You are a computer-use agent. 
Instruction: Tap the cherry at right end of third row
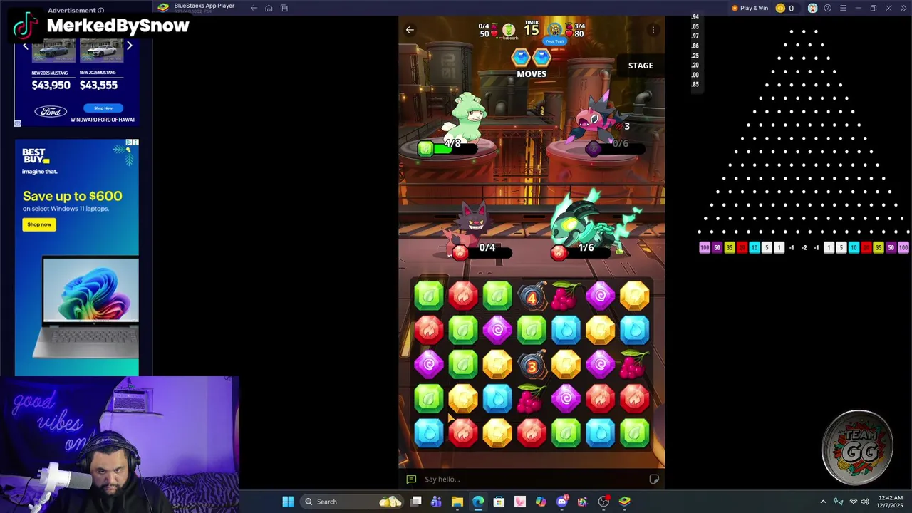point(633,364)
